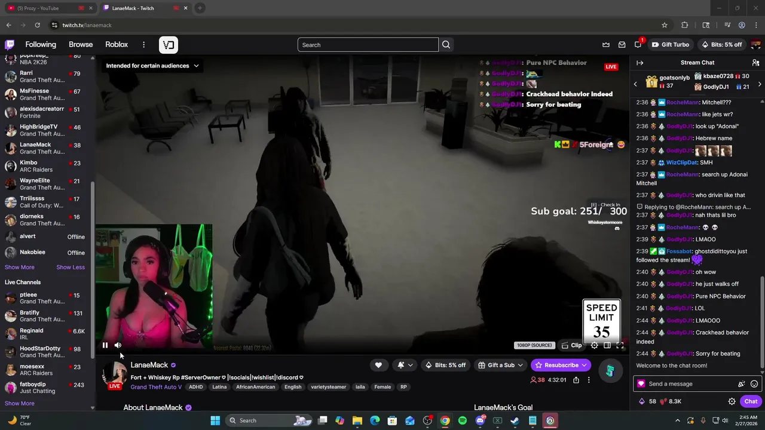765x430 pixels.
Task: Open the Prime Loot crown icon
Action: coord(606,45)
